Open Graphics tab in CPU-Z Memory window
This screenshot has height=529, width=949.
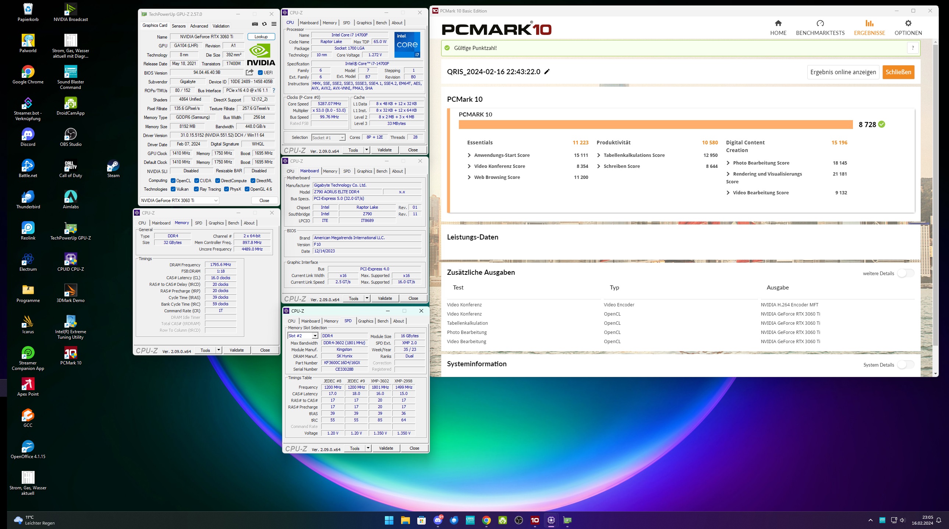[216, 223]
